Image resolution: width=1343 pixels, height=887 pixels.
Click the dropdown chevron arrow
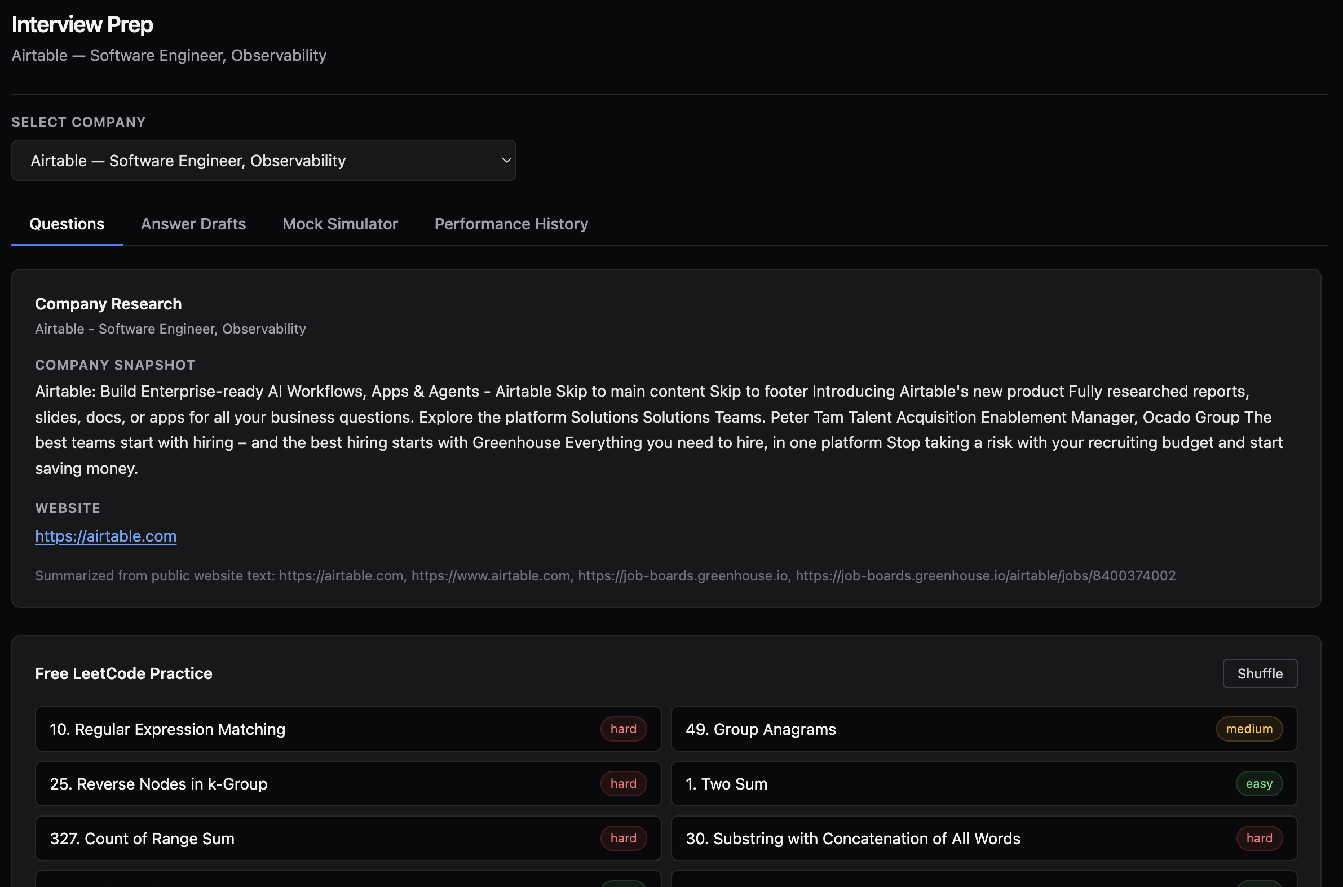point(506,161)
